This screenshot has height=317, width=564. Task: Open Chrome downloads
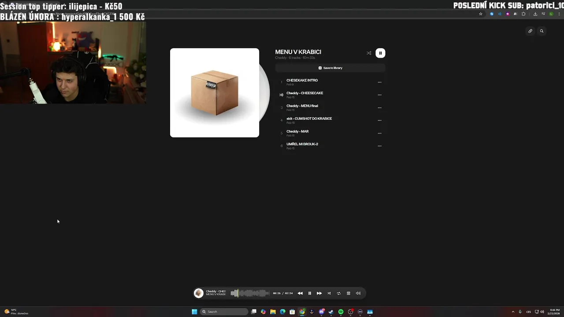(535, 14)
